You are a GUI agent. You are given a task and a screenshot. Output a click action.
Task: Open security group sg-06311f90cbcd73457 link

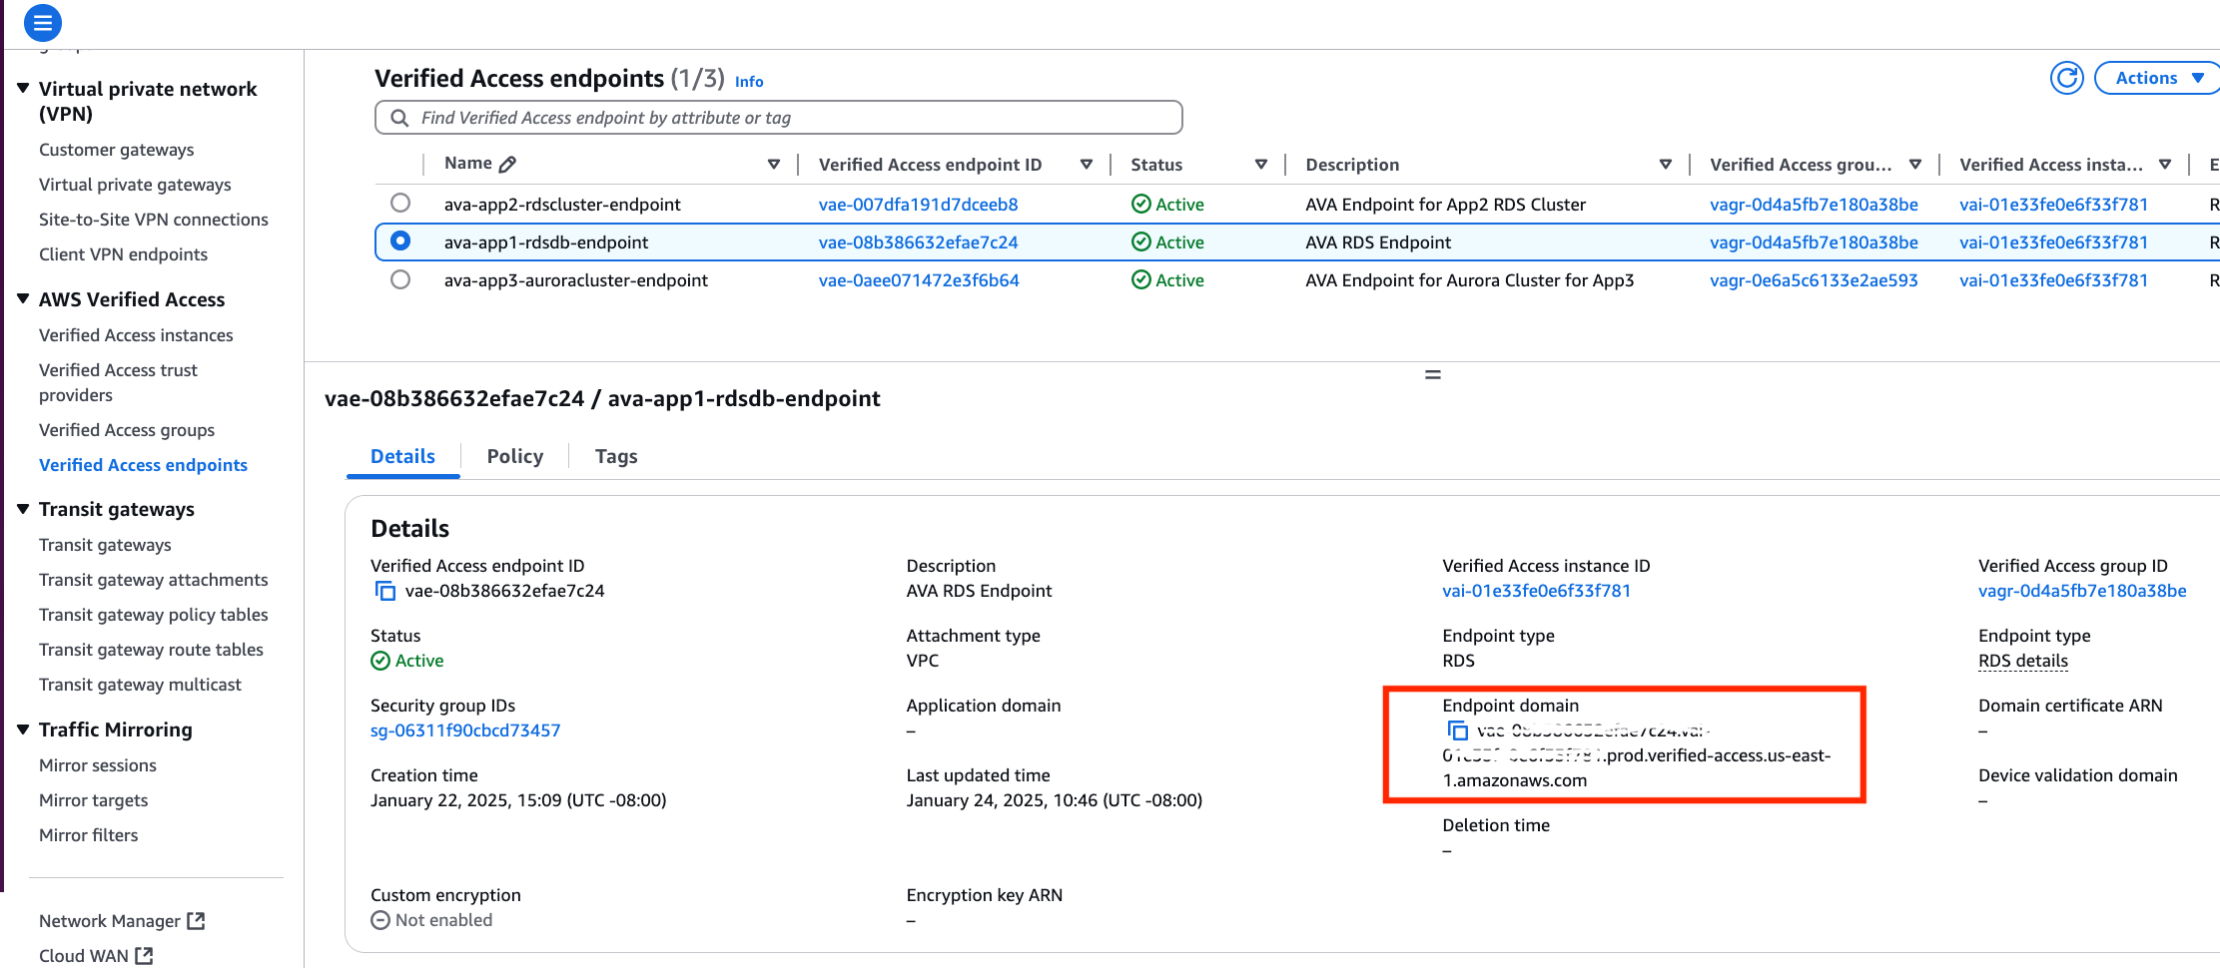tap(465, 730)
